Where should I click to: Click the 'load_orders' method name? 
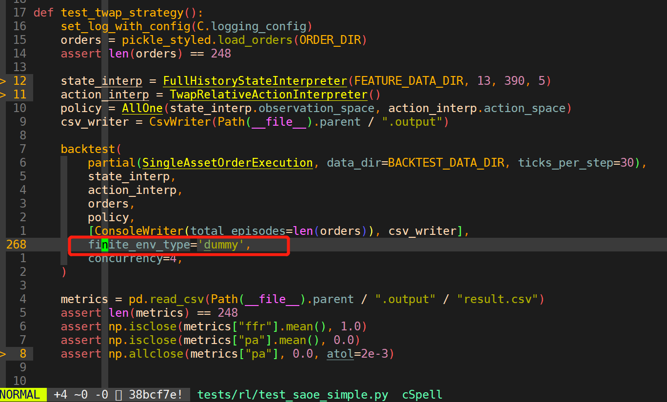(255, 39)
